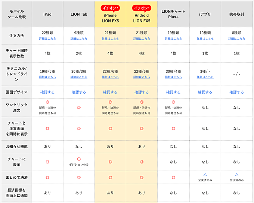Image resolution: width=254 pixels, height=203 pixels.
Task: Click the テクニカル/トレンドライン row label
Action: coord(17,74)
